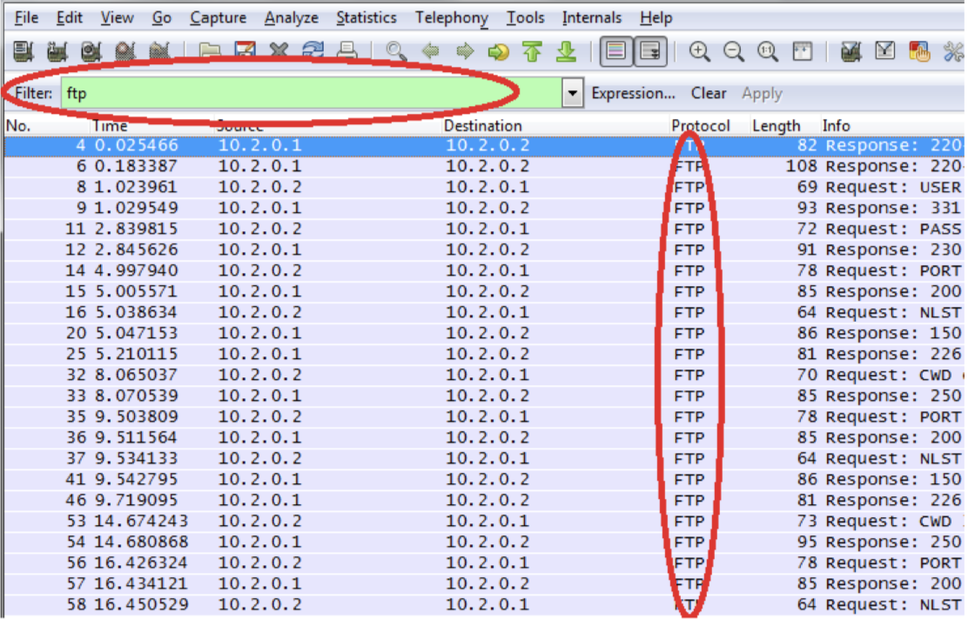The width and height of the screenshot is (968, 619).
Task: Open the filter history dropdown arrow
Action: (572, 94)
